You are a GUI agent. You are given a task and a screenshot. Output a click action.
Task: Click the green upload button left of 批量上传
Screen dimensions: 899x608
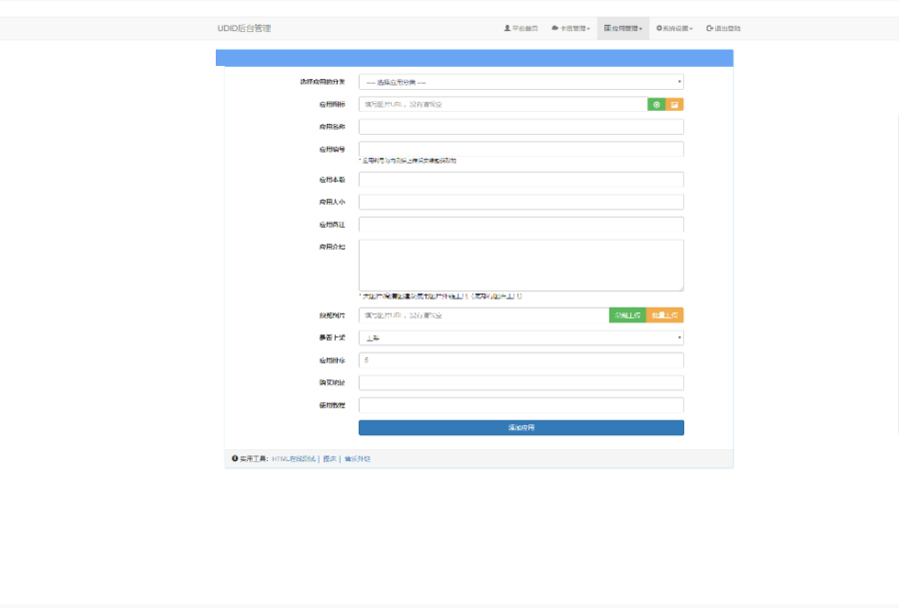click(x=628, y=315)
